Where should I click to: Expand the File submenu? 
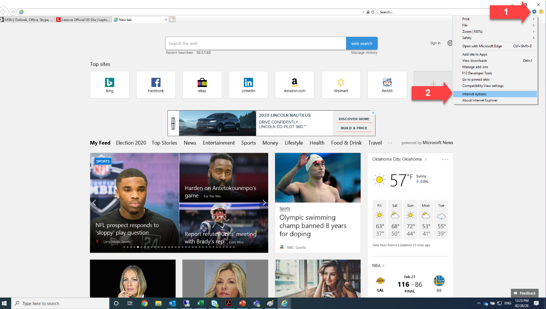[x=495, y=25]
